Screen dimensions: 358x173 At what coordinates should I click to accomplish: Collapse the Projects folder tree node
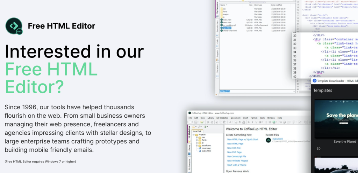194,135
